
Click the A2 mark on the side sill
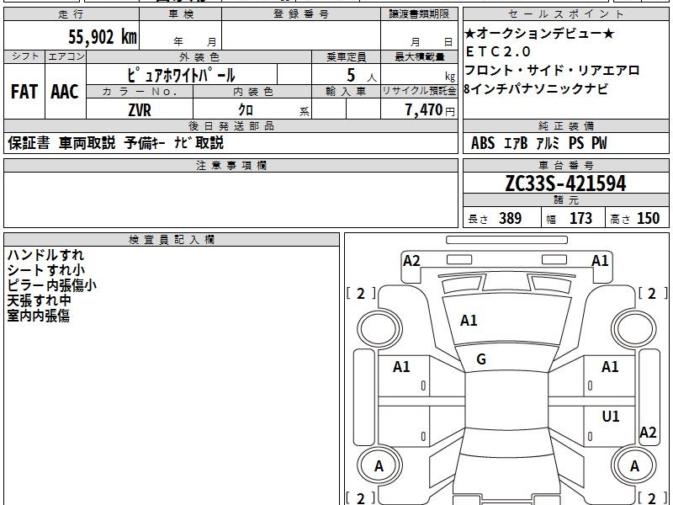click(x=648, y=432)
